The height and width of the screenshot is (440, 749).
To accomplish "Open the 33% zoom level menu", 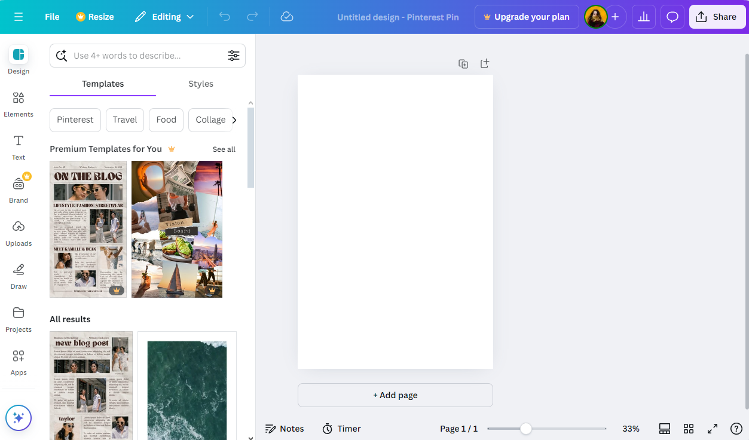I will click(x=631, y=429).
